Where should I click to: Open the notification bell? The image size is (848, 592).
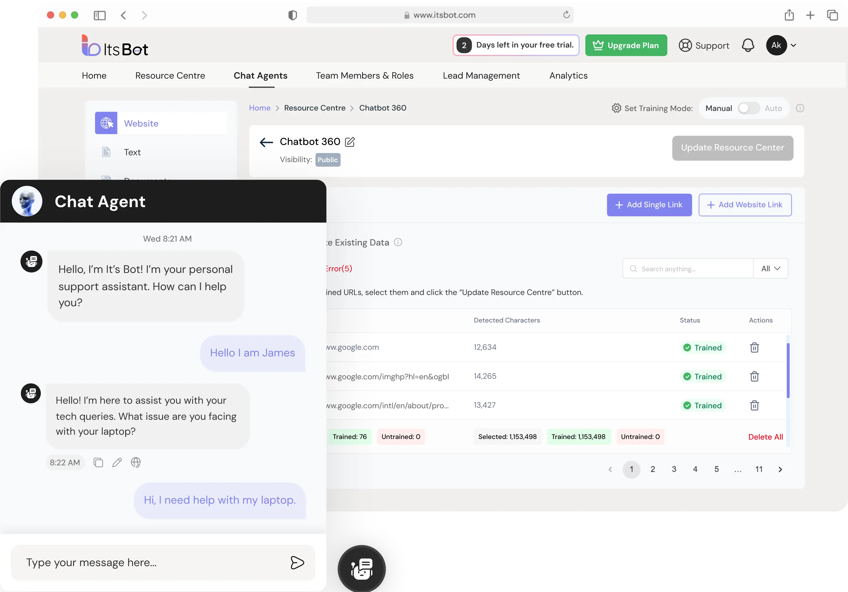(748, 45)
